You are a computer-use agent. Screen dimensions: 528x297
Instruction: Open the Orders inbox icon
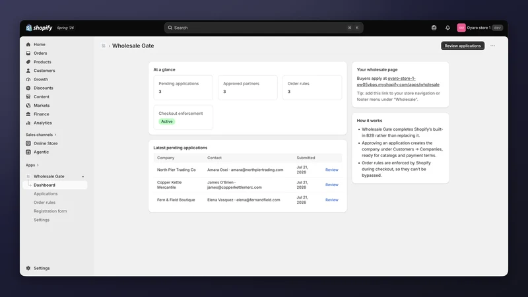[28, 53]
